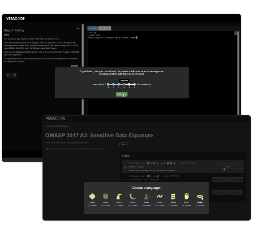
Task: Choose the Node.js language icon
Action: [106, 196]
